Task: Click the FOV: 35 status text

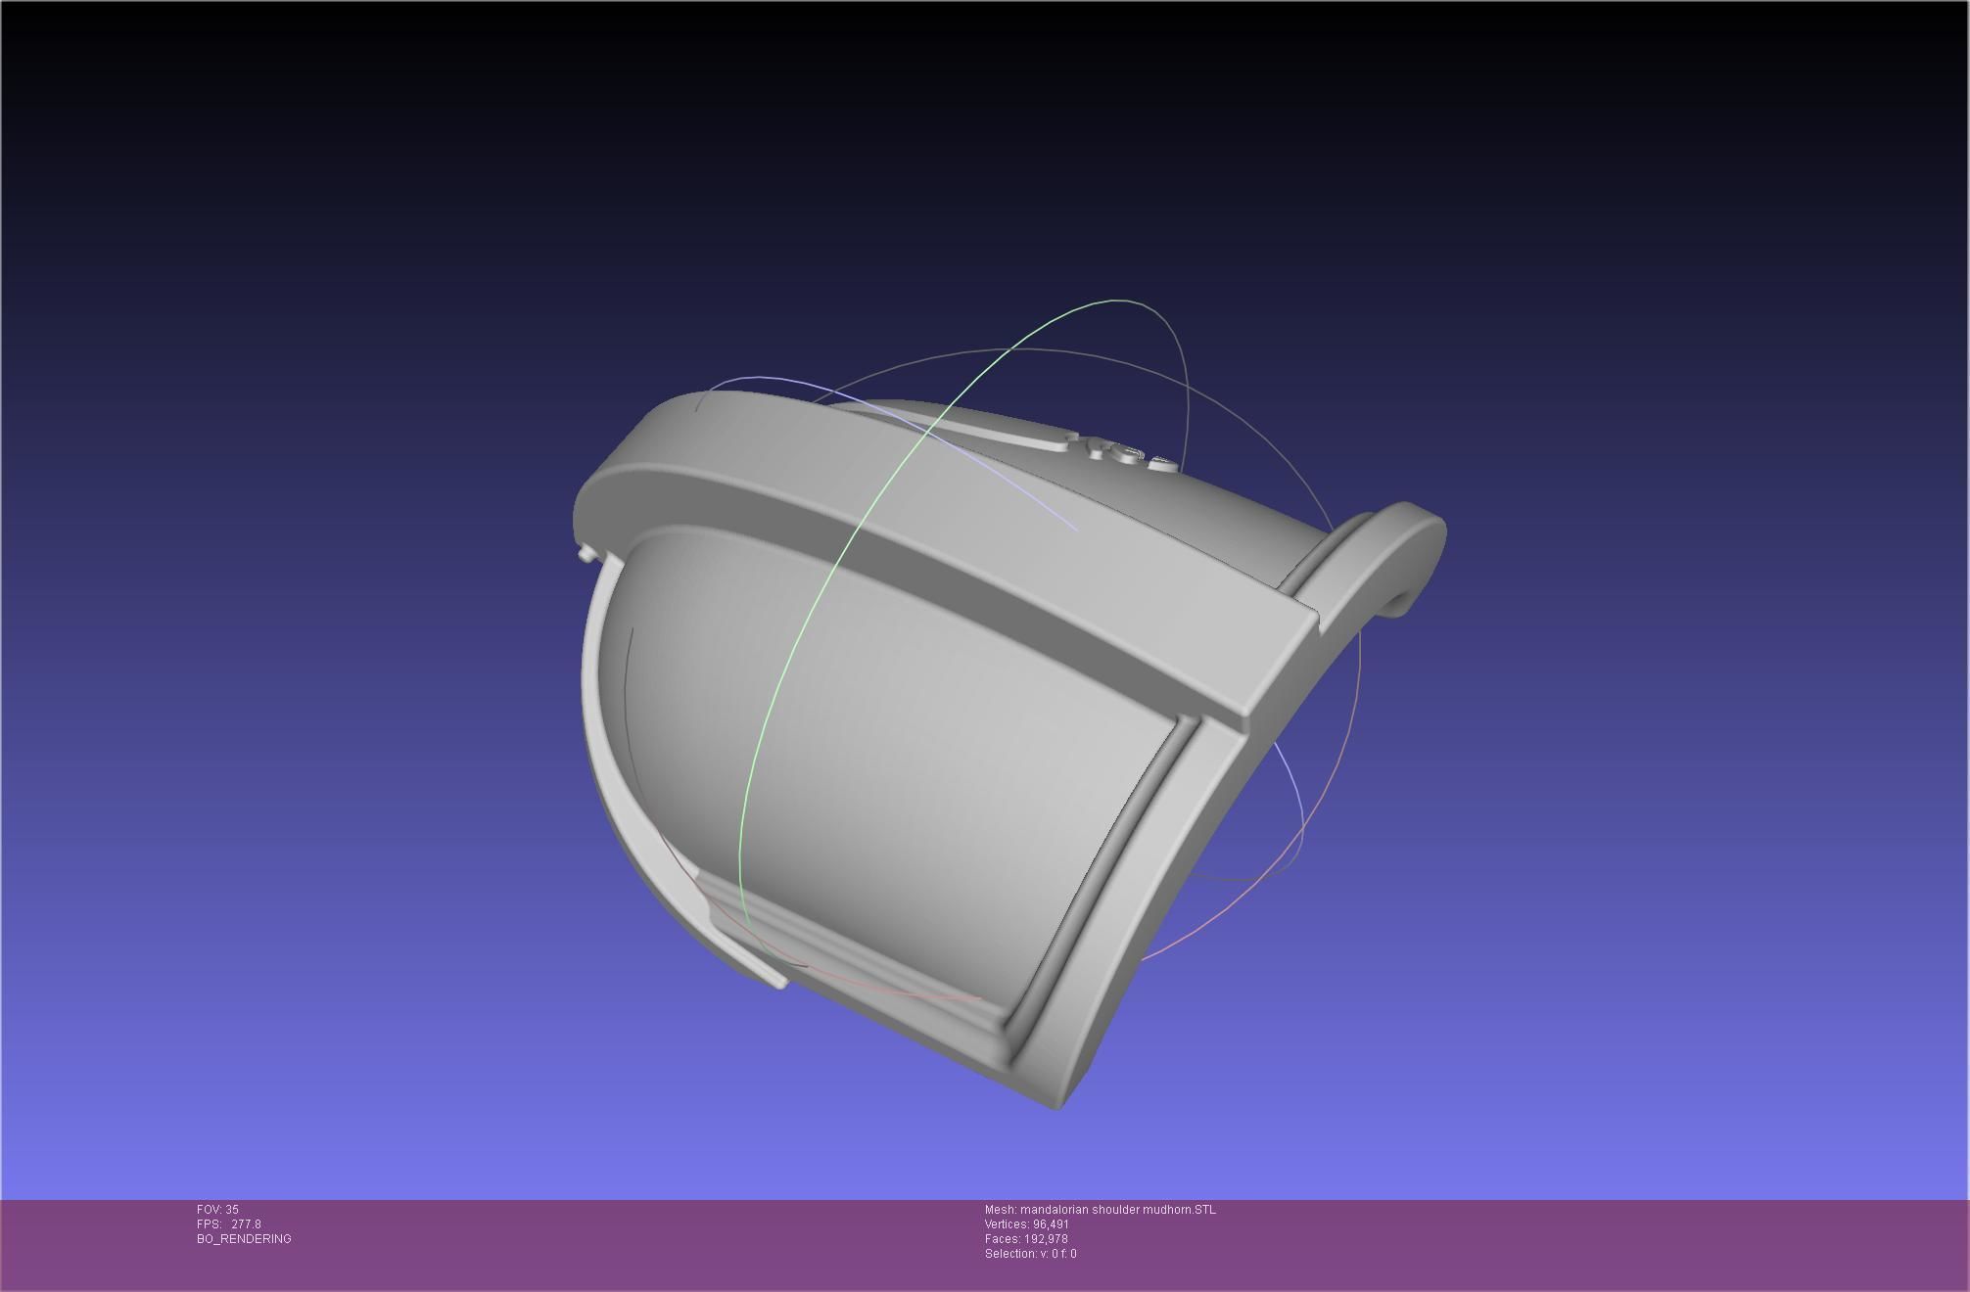Action: pyautogui.click(x=217, y=1210)
